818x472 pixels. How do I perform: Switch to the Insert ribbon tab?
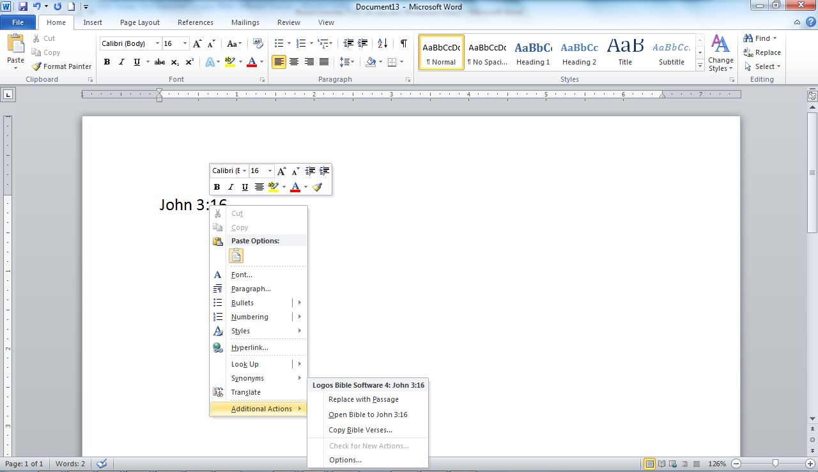click(93, 22)
